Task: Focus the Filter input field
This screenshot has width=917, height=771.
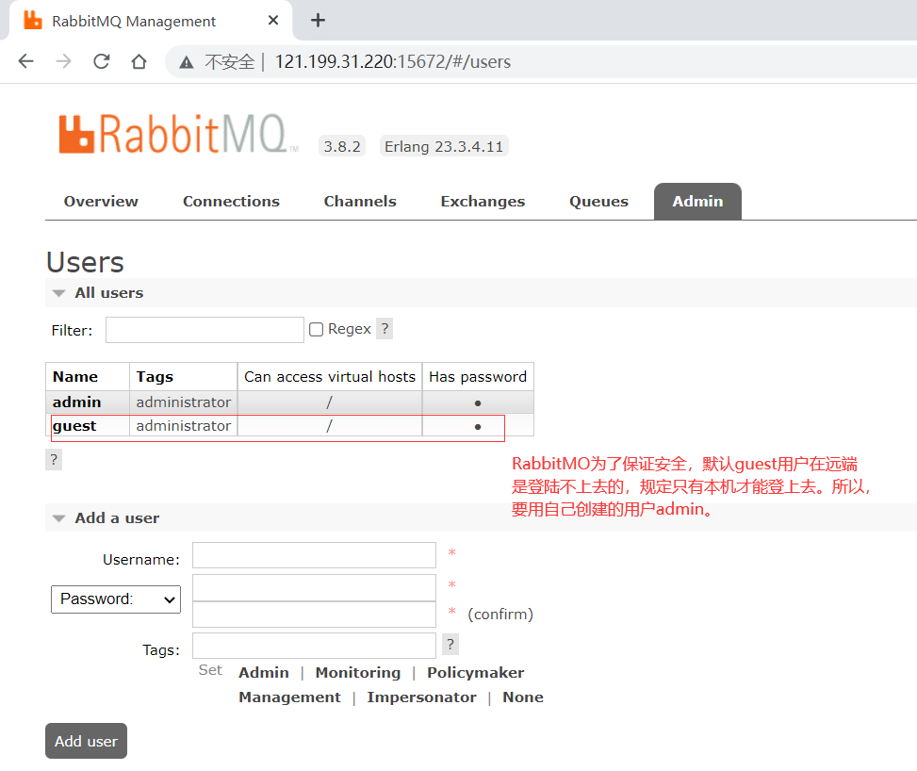Action: 205,330
